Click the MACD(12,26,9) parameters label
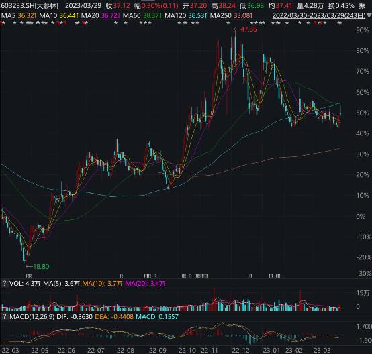The width and height of the screenshot is (372, 354). [x=32, y=317]
